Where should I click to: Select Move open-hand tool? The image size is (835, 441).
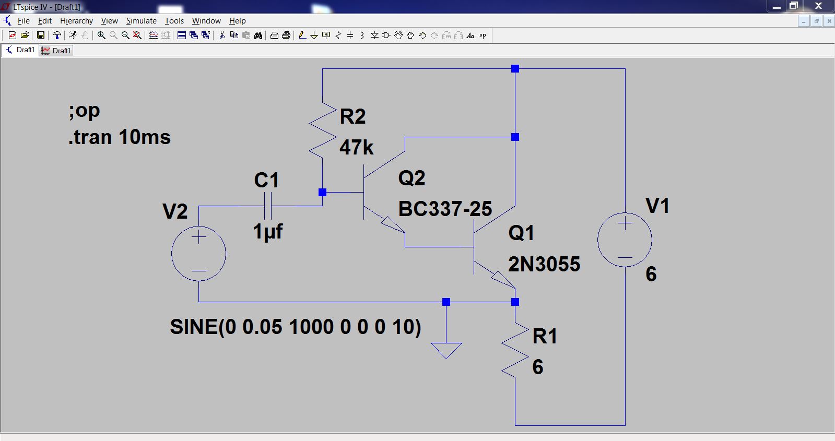398,35
